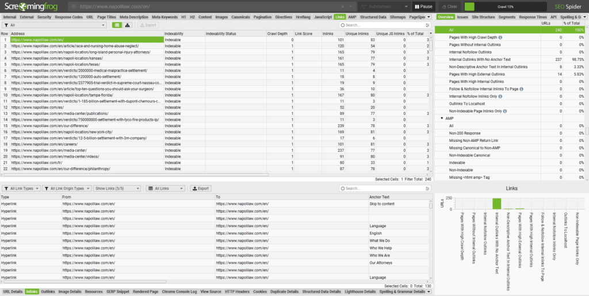Click info icon beside Follow & Nofollow Internal Inlinks To Page

coord(522,89)
